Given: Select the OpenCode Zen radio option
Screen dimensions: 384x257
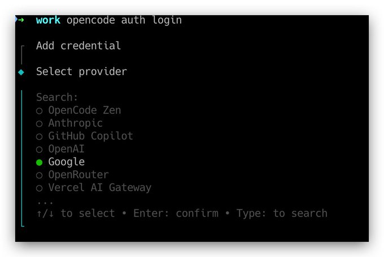Looking at the screenshot, I should point(40,110).
